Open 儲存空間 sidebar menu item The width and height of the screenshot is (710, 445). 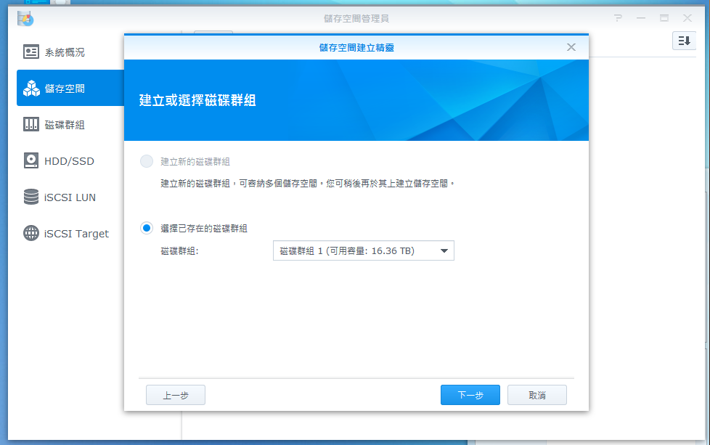tap(70, 88)
